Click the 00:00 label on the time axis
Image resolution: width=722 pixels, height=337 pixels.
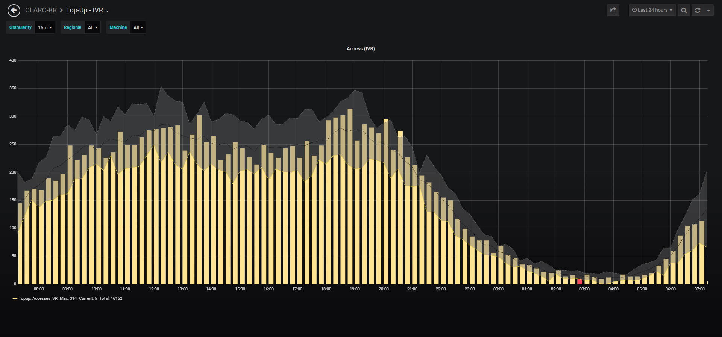point(498,289)
